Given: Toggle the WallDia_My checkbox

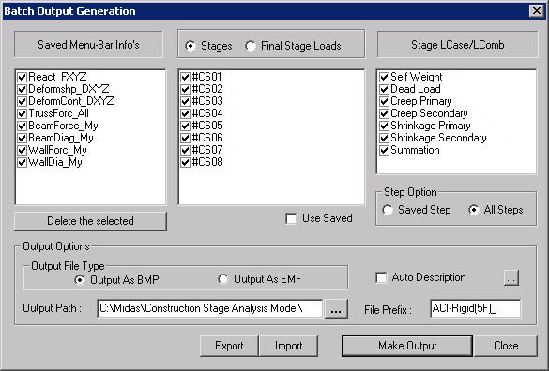Looking at the screenshot, I should coord(23,163).
